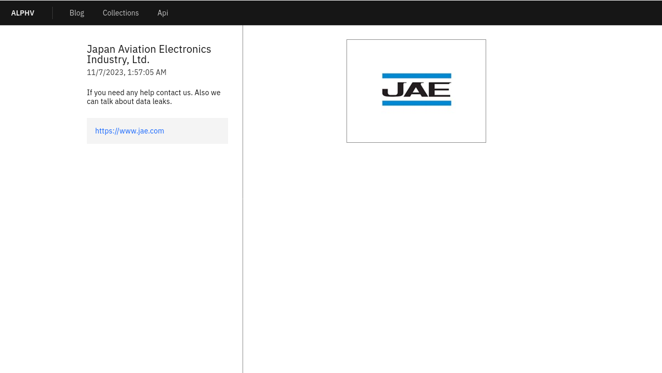The height and width of the screenshot is (373, 662).
Task: Click the black JAE lettering in logo
Action: pos(416,90)
